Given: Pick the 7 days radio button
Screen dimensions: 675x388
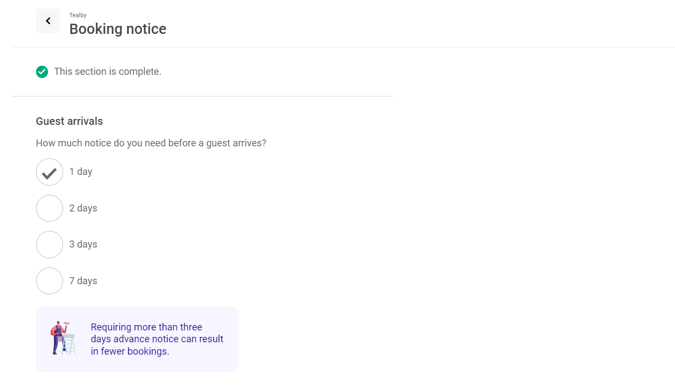Looking at the screenshot, I should coord(50,281).
